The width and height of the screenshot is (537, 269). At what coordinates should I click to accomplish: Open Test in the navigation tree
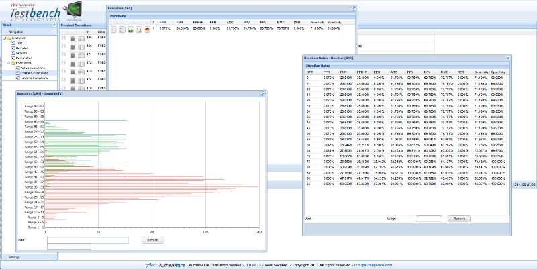point(19,43)
